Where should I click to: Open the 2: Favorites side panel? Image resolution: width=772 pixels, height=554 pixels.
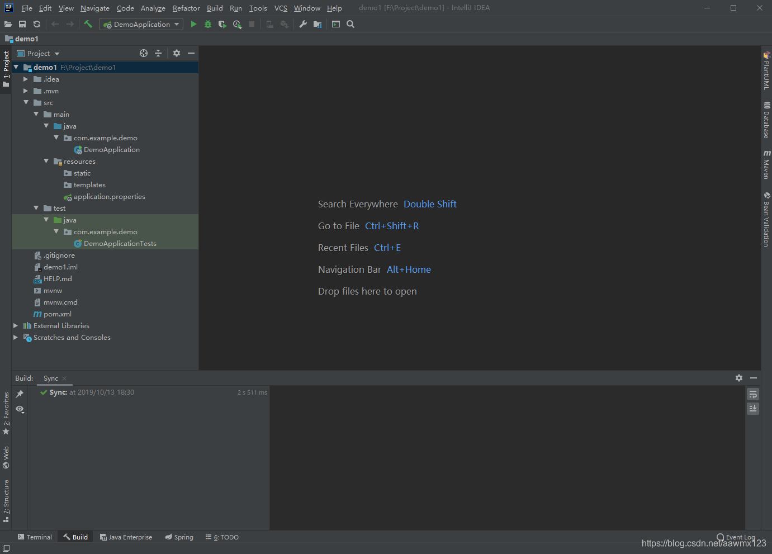6,414
